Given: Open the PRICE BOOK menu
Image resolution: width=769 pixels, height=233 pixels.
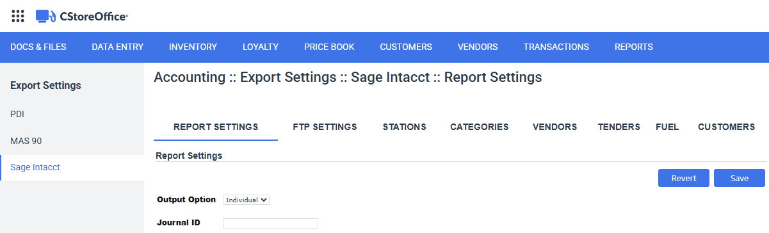Looking at the screenshot, I should 329,47.
